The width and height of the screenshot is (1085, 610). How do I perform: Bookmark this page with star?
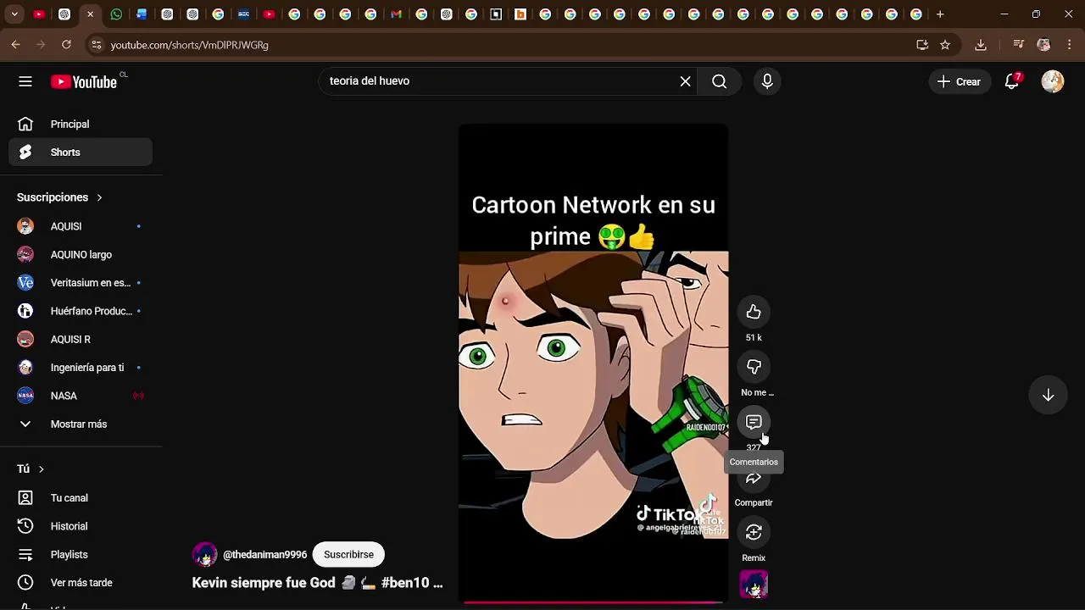(945, 45)
